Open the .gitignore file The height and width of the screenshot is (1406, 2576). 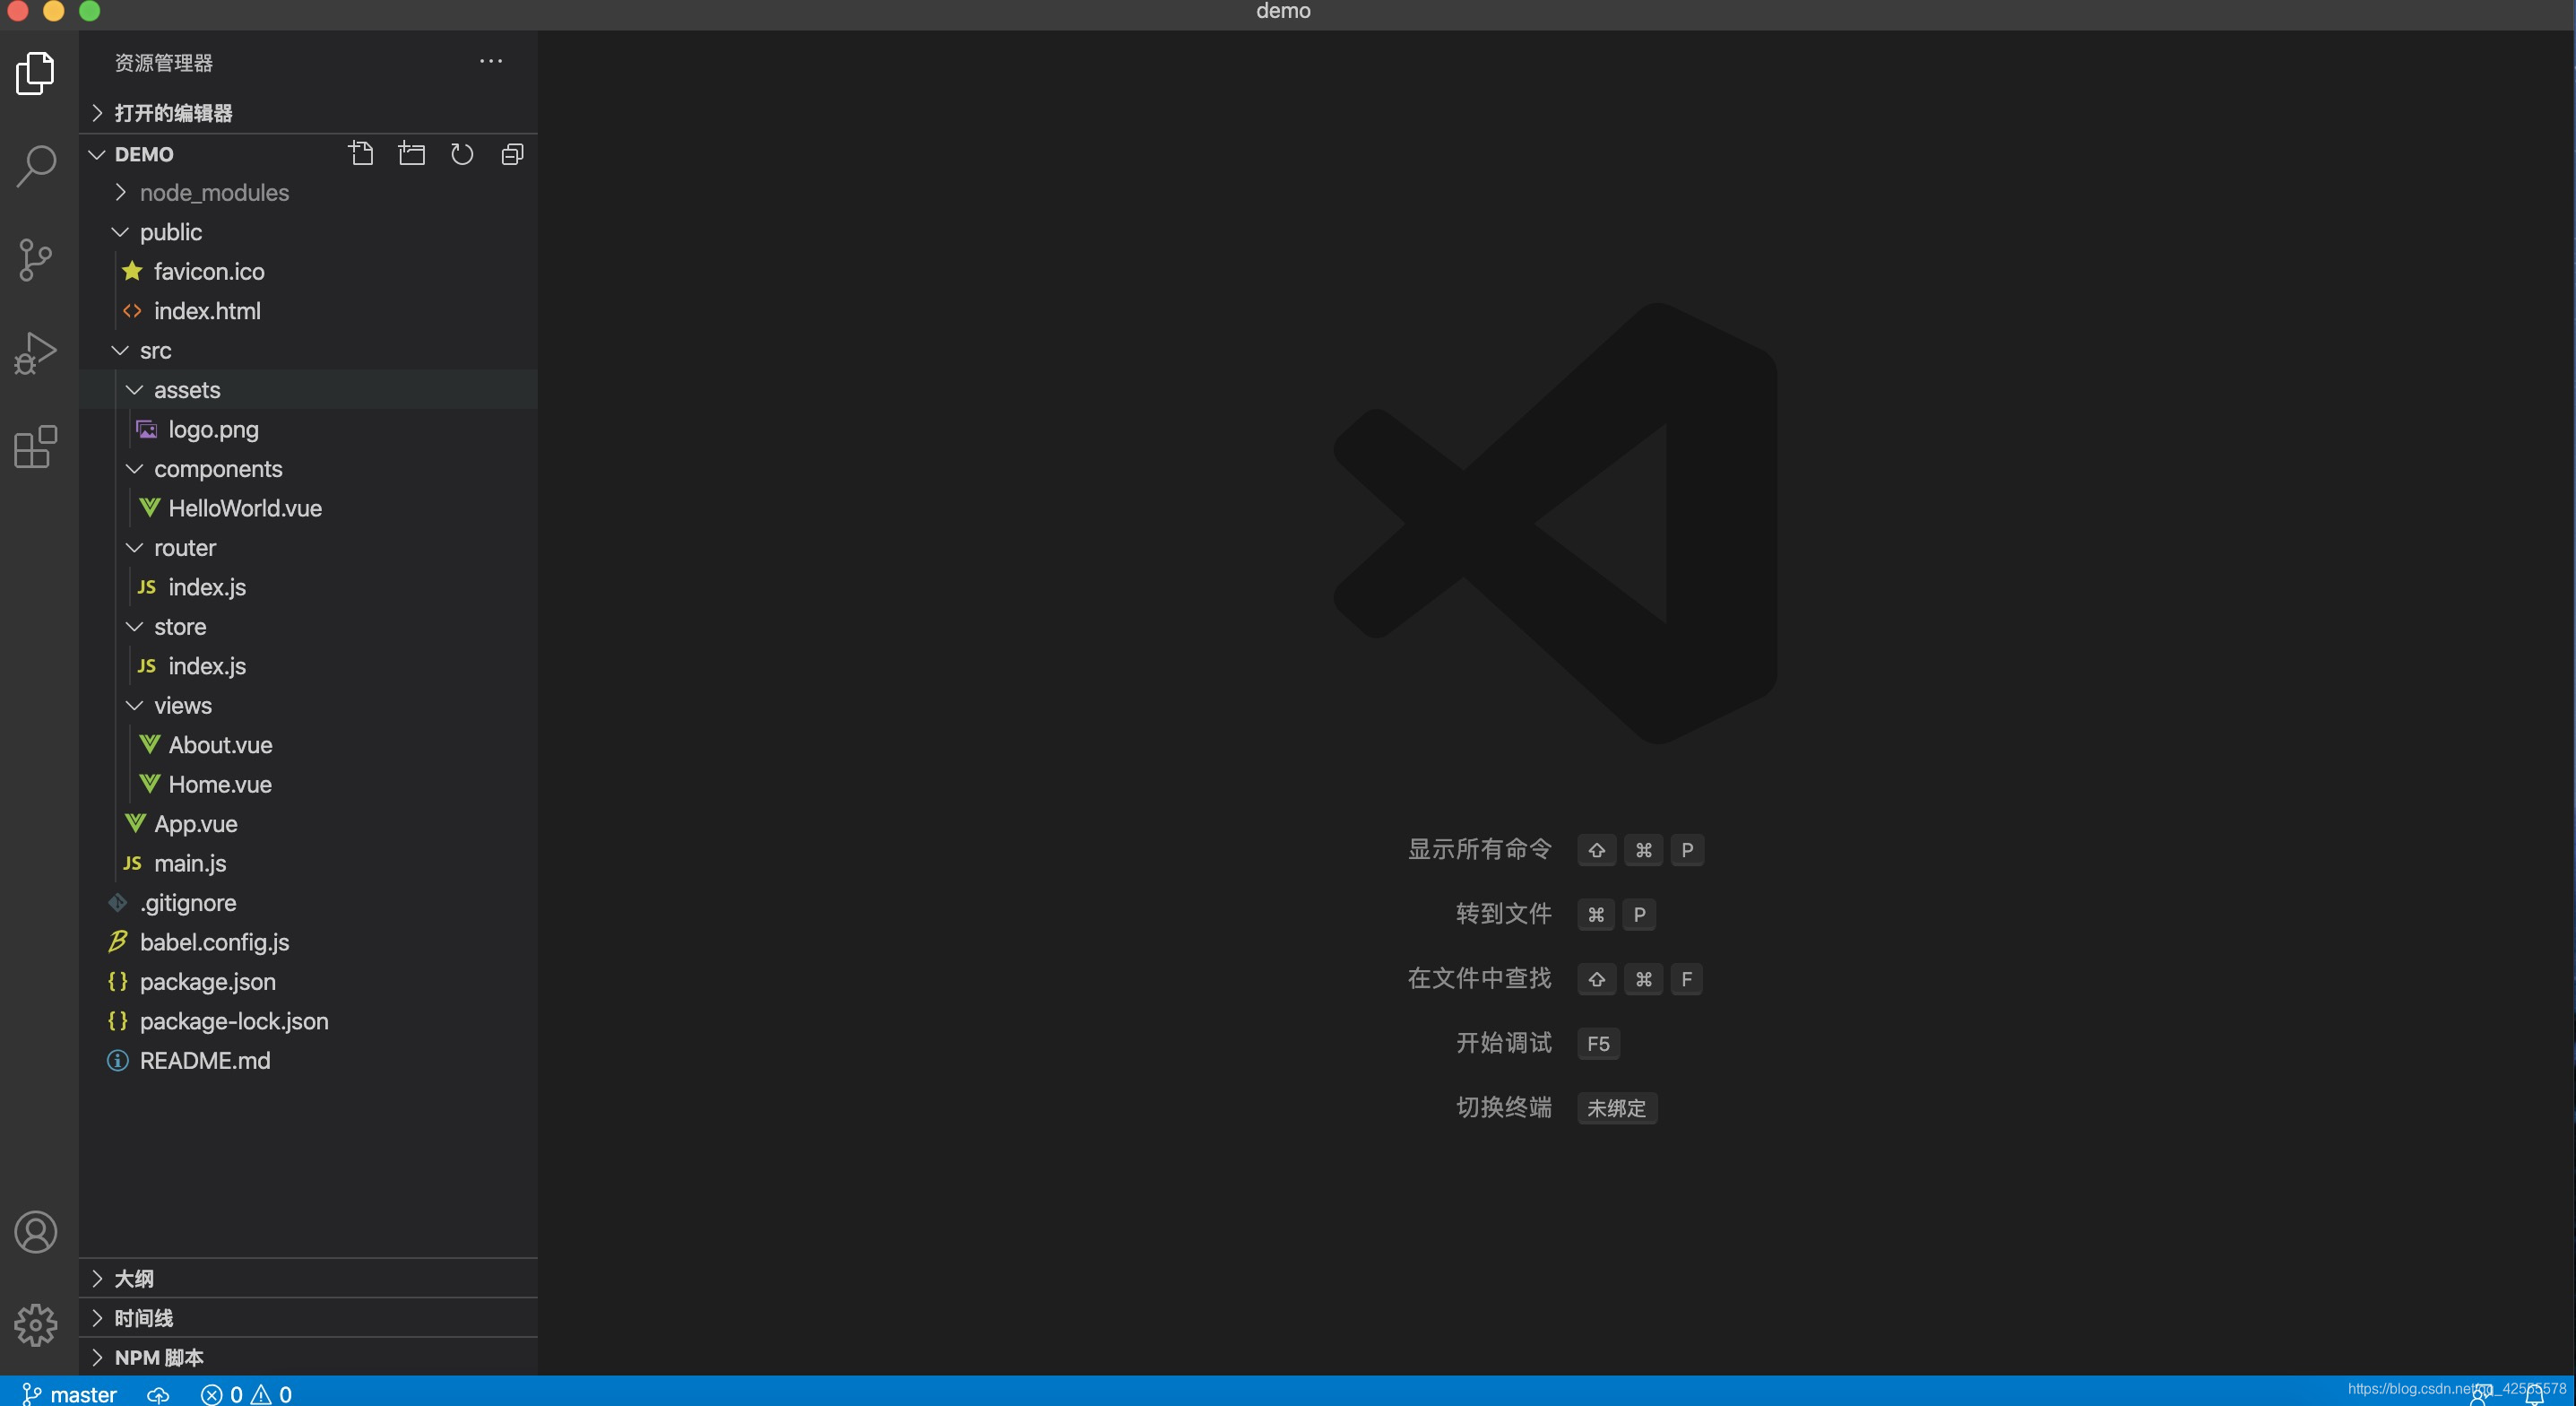tap(308, 904)
